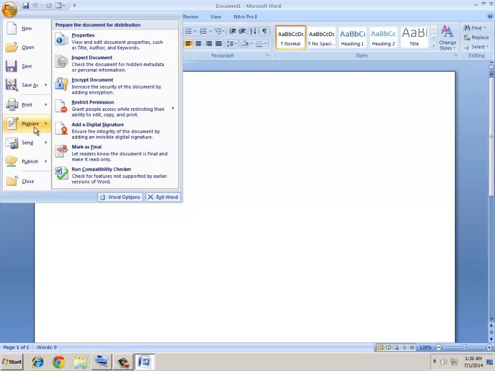Click Open in the Office menu
The height and width of the screenshot is (371, 495).
click(26, 47)
